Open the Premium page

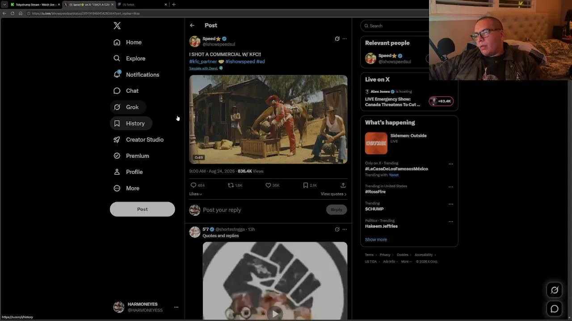[131, 156]
